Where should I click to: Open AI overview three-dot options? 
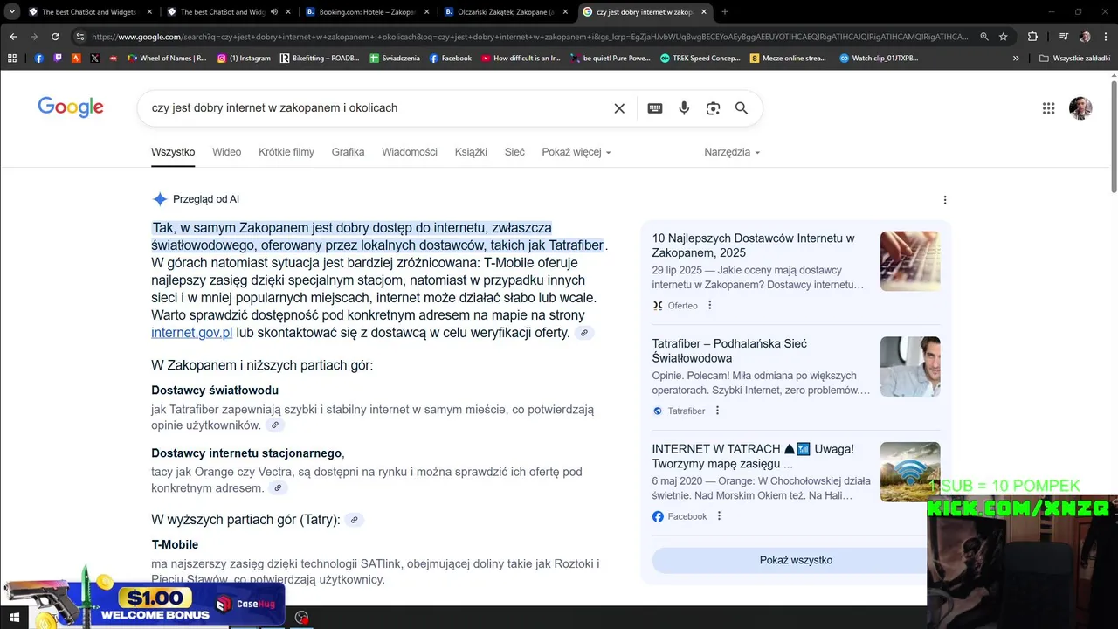944,200
